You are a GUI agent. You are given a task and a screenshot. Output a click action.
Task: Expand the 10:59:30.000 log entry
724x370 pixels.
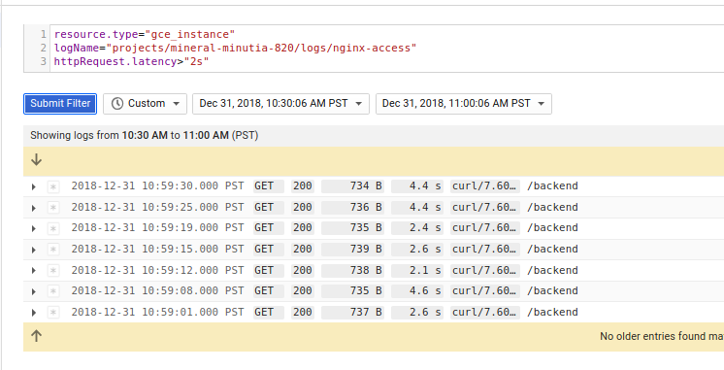(x=34, y=186)
